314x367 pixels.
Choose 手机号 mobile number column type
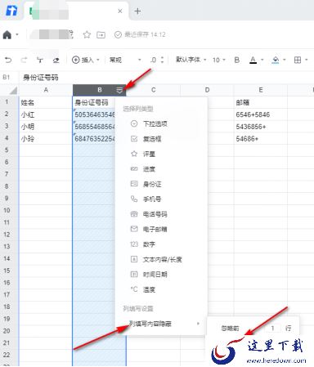pos(161,199)
